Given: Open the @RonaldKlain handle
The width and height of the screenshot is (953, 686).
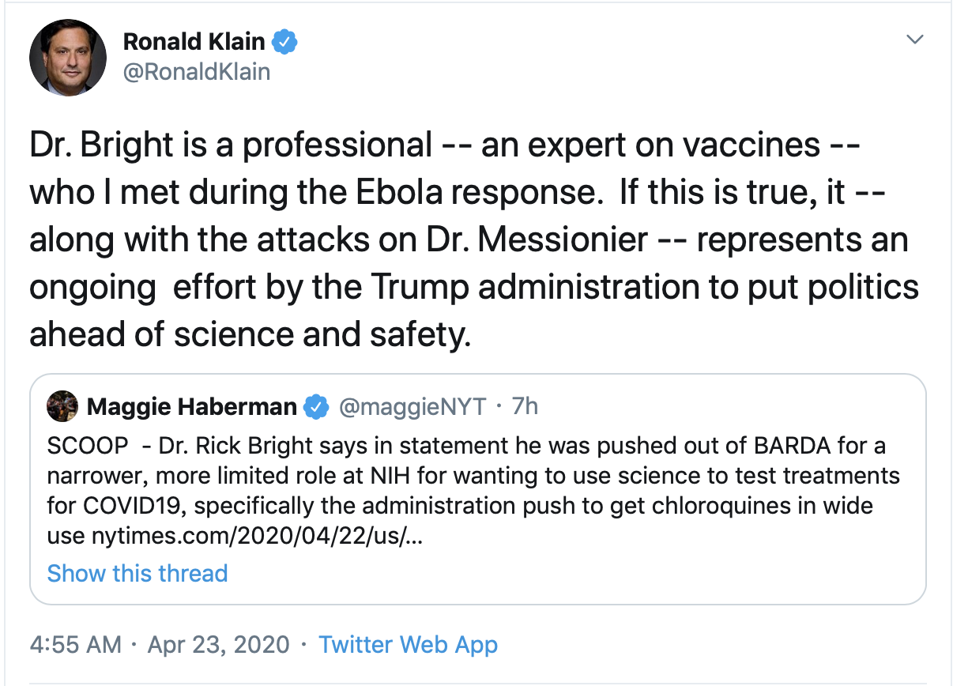Looking at the screenshot, I should pos(197,72).
